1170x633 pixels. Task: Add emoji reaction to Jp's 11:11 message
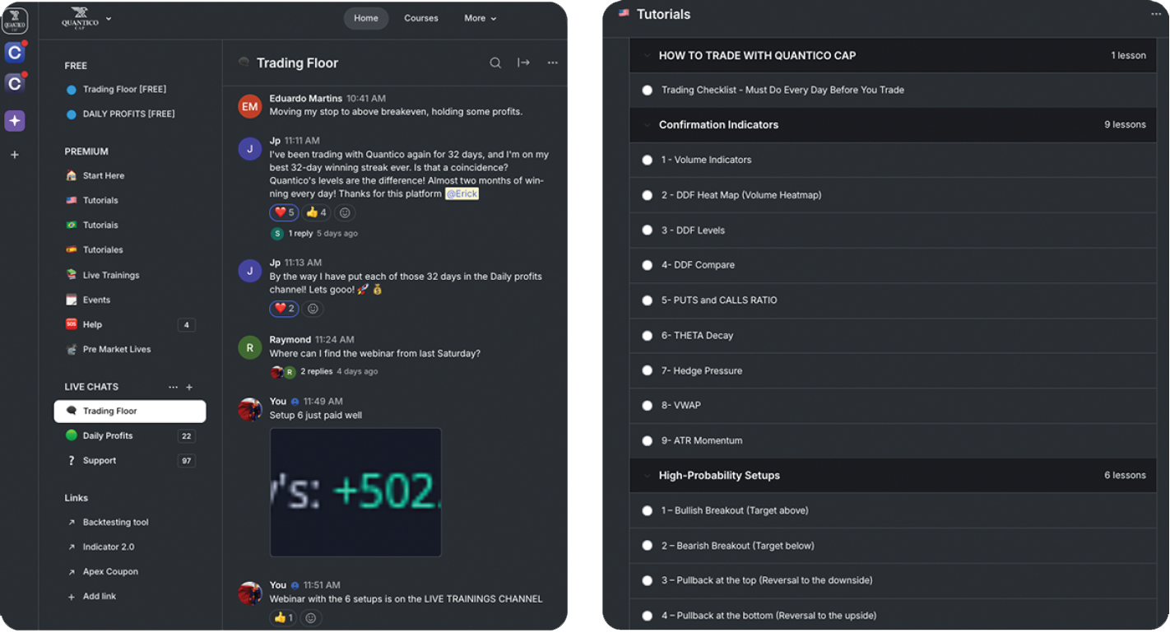[345, 212]
